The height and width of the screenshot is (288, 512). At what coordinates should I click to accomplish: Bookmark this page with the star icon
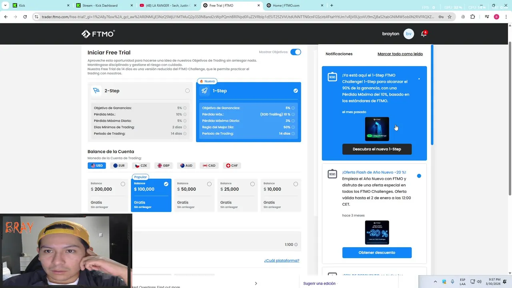450,17
